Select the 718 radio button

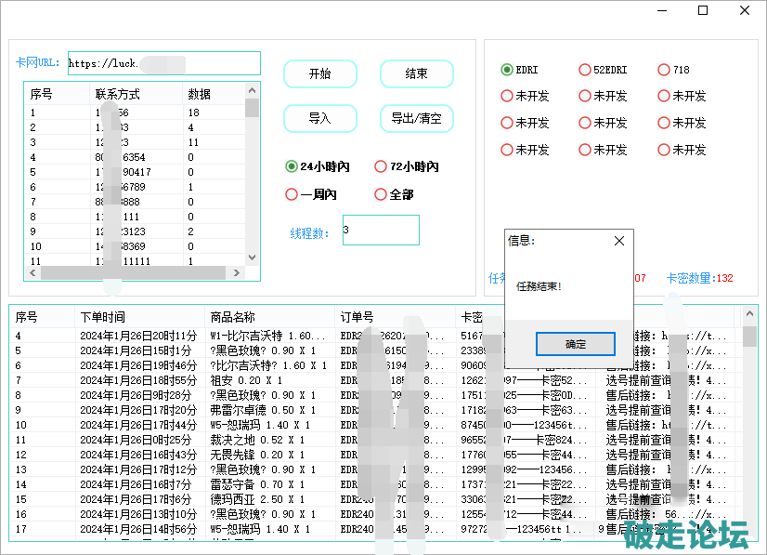click(x=663, y=70)
